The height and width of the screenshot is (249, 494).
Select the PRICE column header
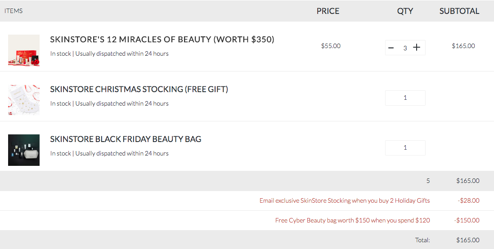328,11
